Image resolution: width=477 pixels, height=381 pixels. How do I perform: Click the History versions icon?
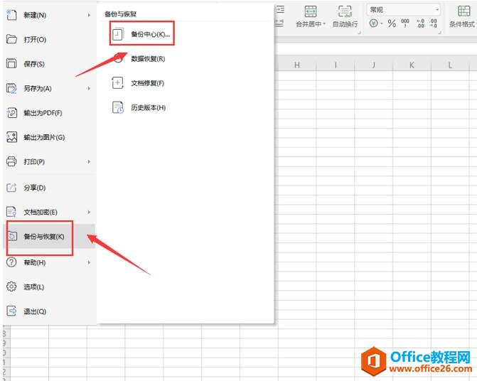coord(118,107)
